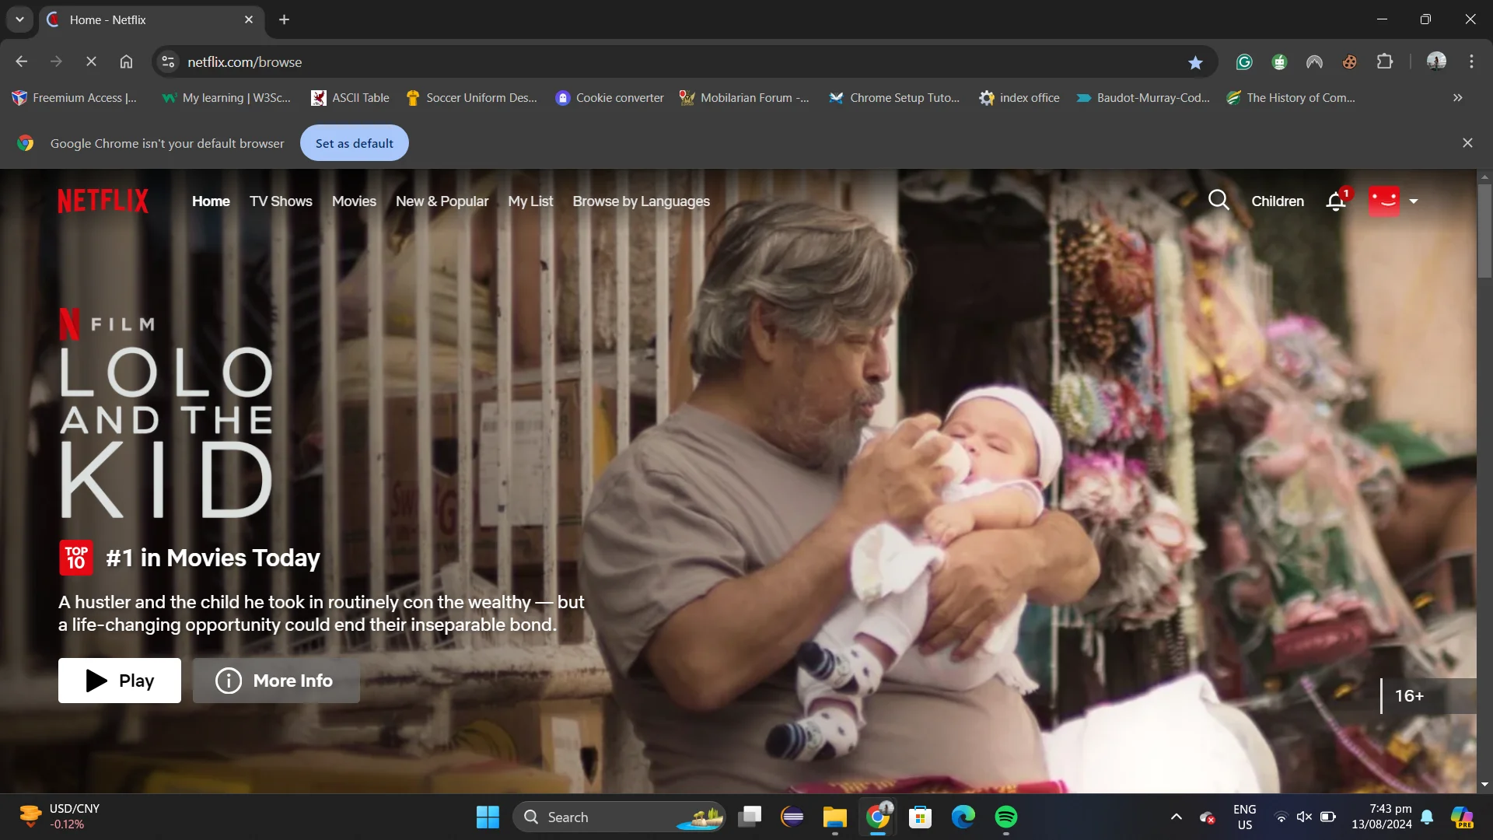This screenshot has width=1493, height=840.
Task: Open Mobilarian Forum bookmark
Action: [x=744, y=98]
